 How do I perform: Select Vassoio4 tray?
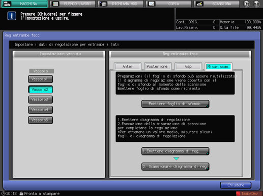(x=40, y=110)
